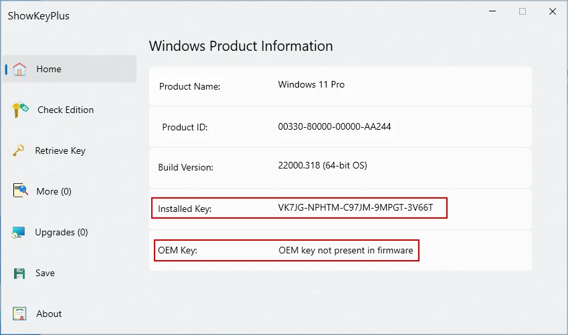Click the Retrieve Key key icon
Screen dimensions: 568x335
[19, 151]
